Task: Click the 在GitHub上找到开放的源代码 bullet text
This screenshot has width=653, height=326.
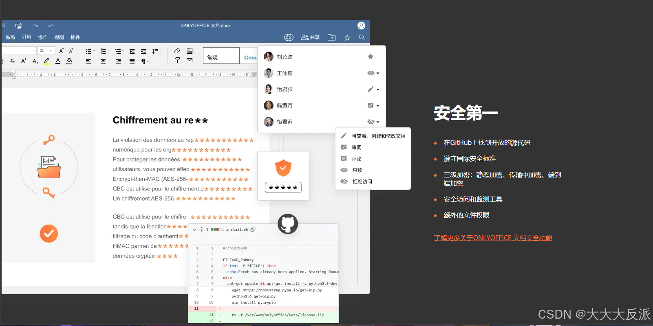Action: [487, 142]
